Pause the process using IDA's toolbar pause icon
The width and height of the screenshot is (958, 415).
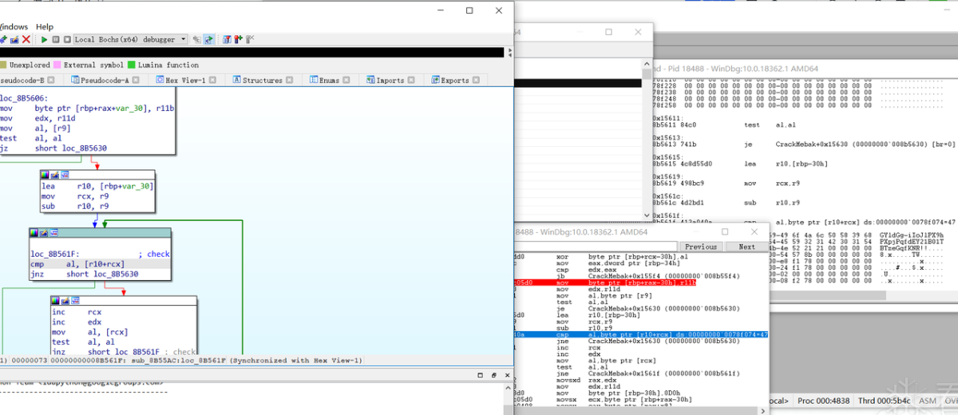point(56,39)
